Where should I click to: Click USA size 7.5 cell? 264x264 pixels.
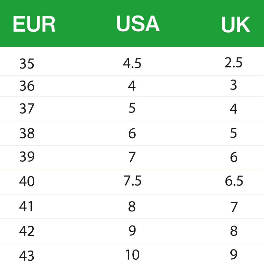(132, 181)
